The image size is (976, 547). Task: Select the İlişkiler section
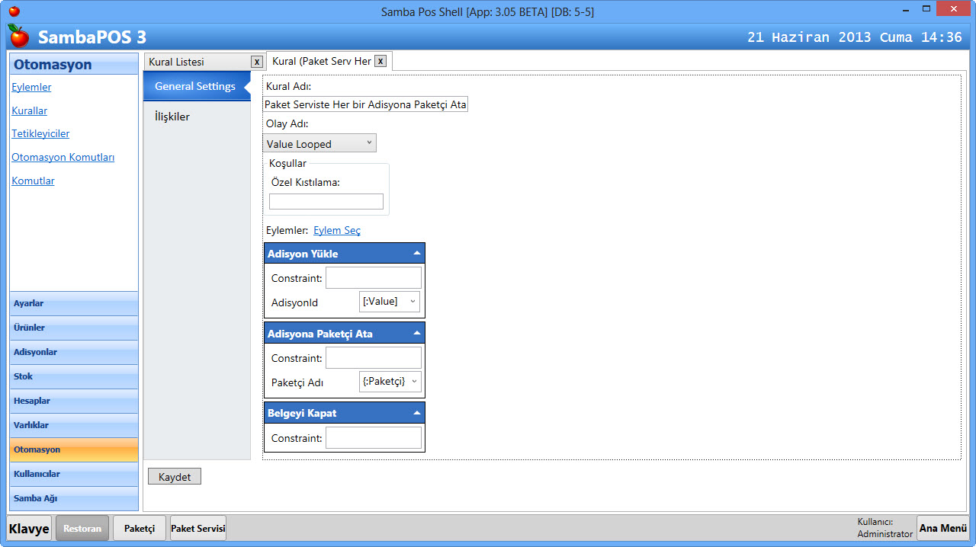[x=172, y=117]
